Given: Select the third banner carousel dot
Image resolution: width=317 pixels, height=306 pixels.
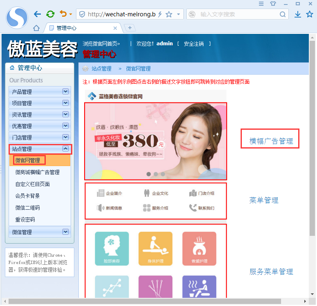Looking at the screenshot, I should pos(163,174).
